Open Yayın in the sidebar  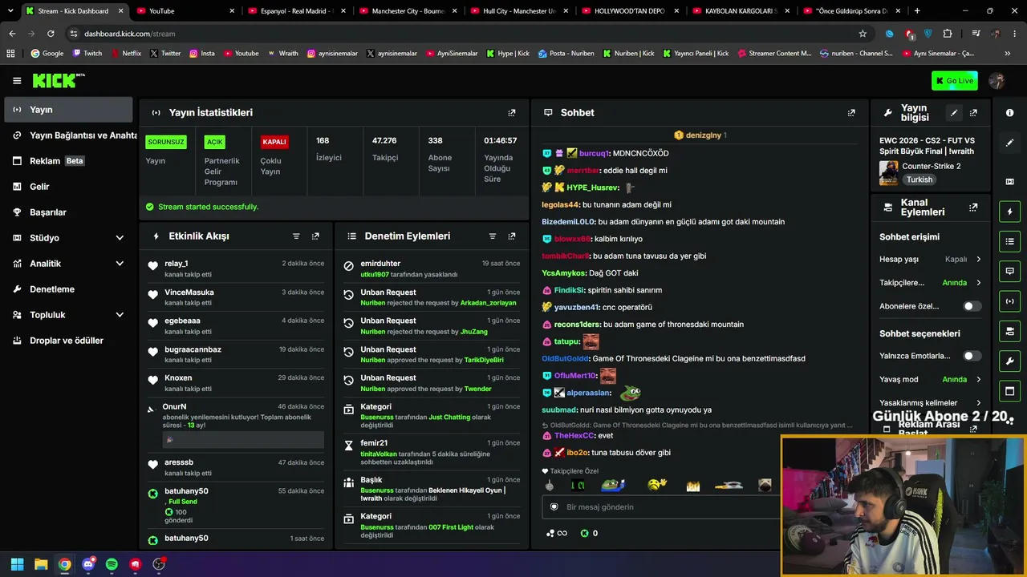tap(68, 110)
